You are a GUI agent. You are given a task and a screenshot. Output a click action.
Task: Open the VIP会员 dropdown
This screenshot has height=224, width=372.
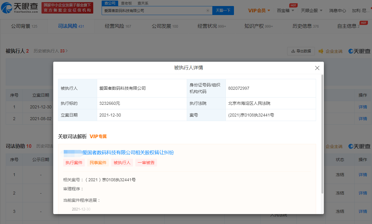click(x=259, y=11)
